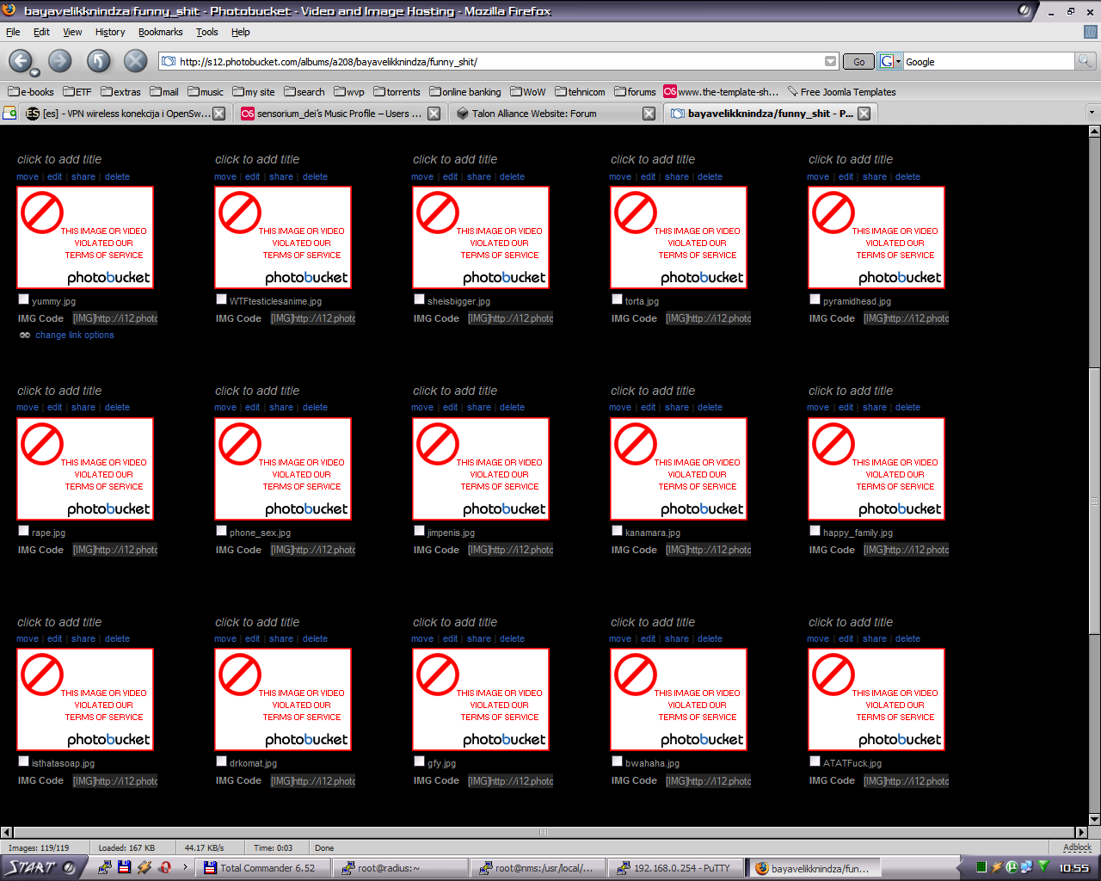This screenshot has height=881, width=1101.
Task: Click the Reload page icon
Action: pos(97,61)
